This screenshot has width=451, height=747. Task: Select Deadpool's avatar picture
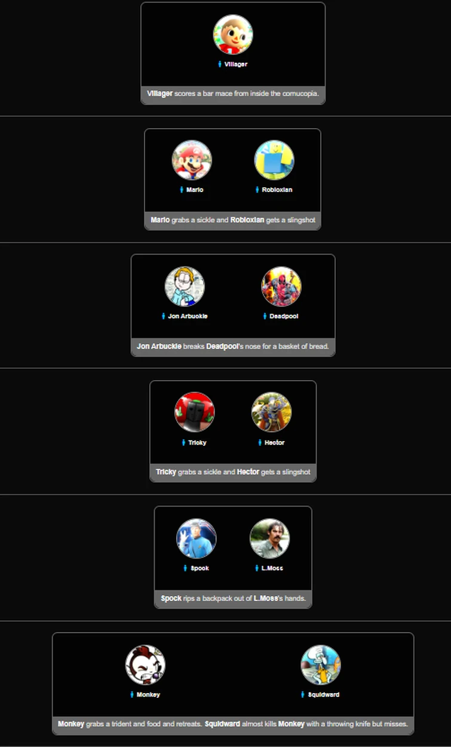coord(281,286)
